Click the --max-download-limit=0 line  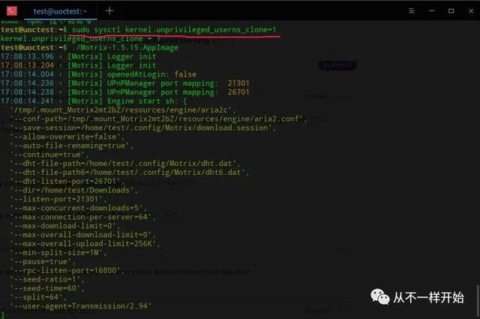(x=65, y=225)
